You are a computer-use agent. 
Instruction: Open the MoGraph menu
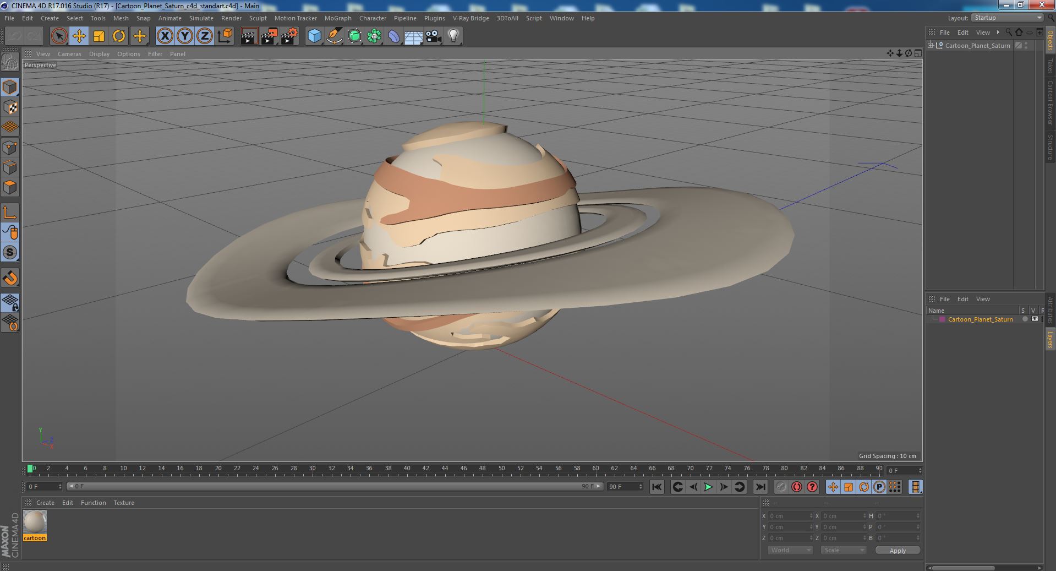tap(338, 18)
